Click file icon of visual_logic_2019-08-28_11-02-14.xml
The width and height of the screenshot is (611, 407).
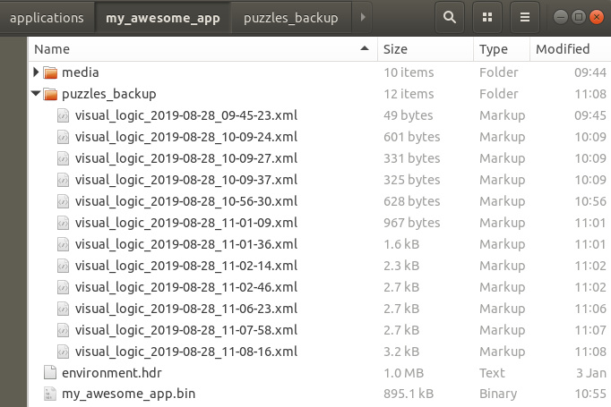[63, 266]
